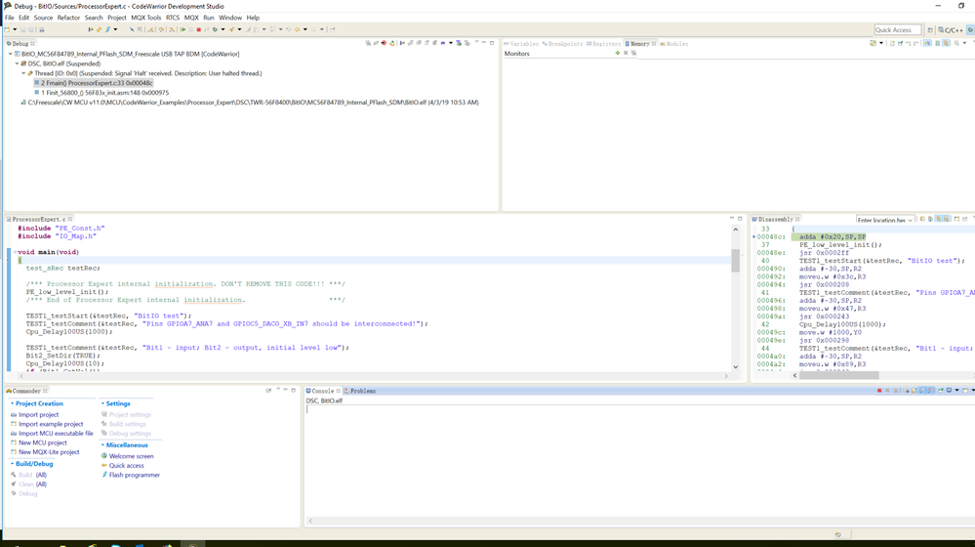This screenshot has height=547, width=975.
Task: Click the New MQX-Lite project link
Action: [49, 452]
